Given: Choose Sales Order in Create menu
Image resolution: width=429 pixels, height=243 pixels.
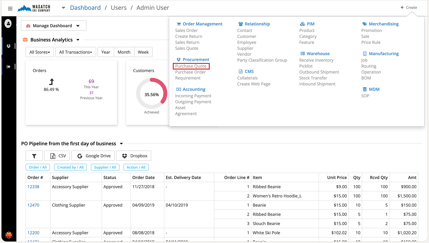Looking at the screenshot, I should [x=186, y=30].
